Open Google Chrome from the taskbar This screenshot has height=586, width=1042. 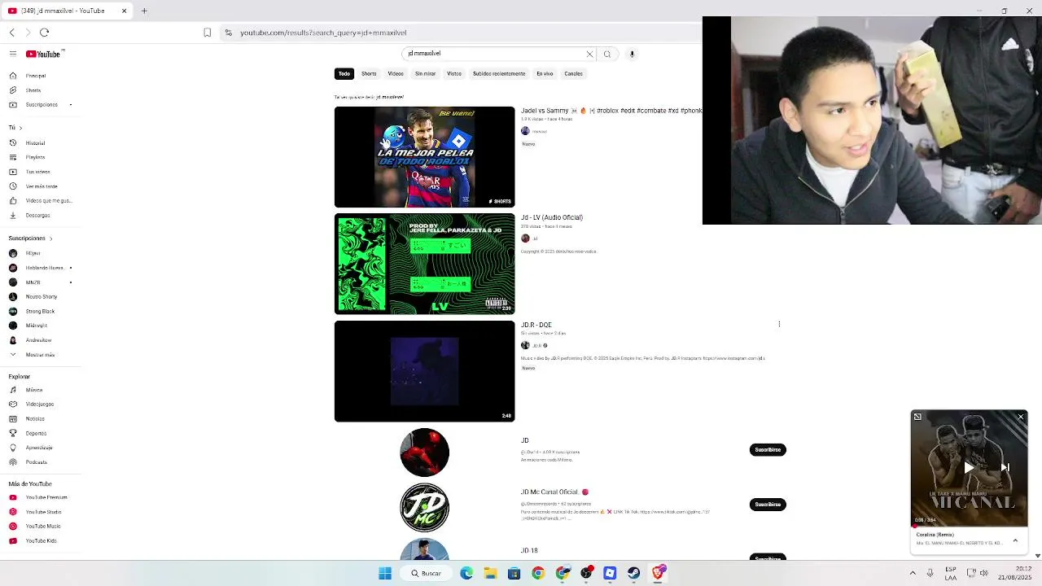[x=538, y=573]
